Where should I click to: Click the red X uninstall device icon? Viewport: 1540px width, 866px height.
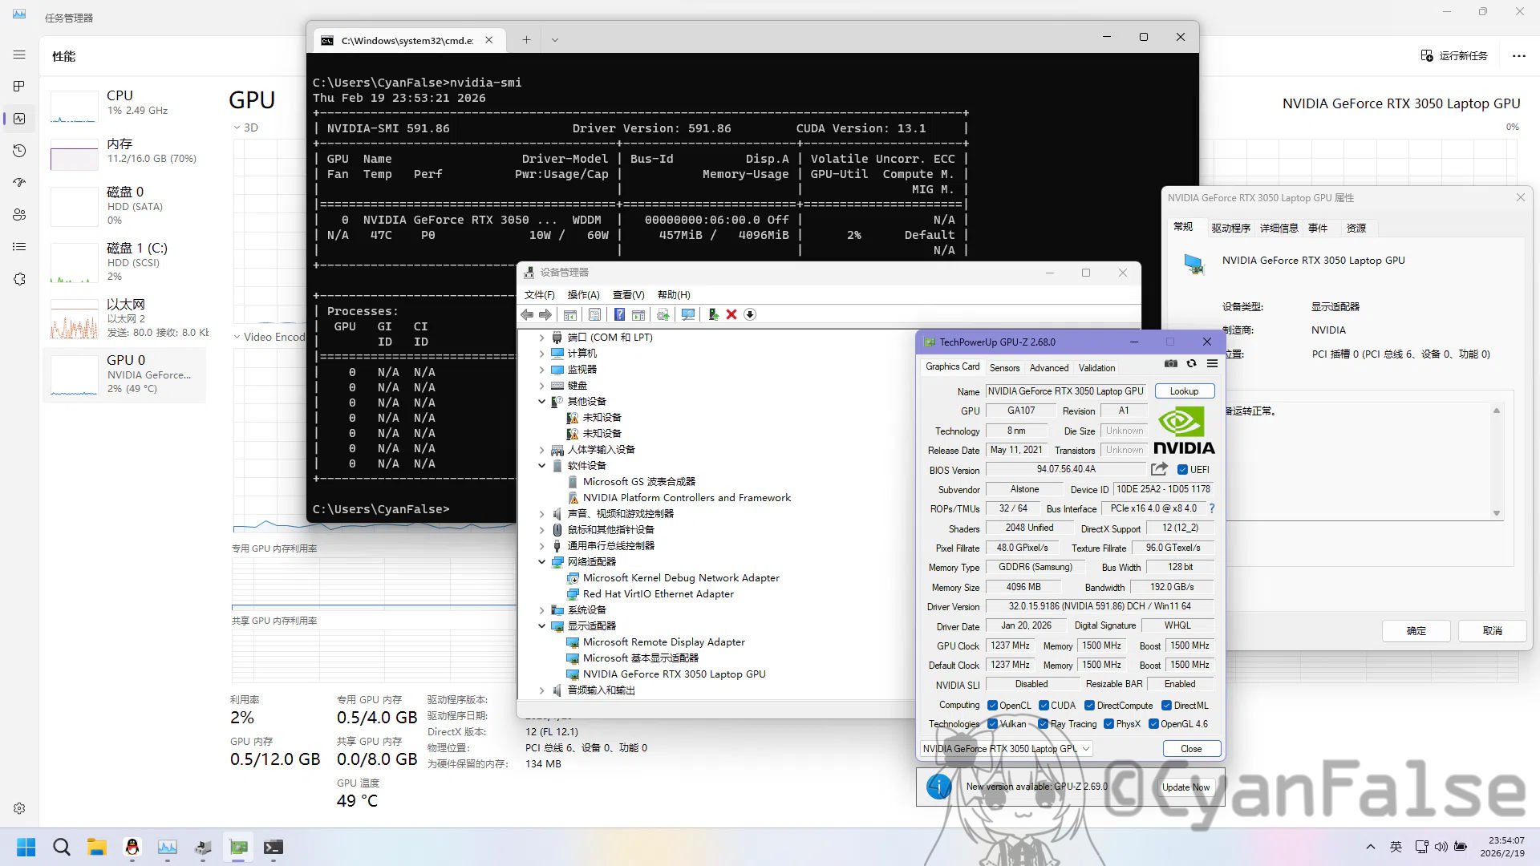731,314
